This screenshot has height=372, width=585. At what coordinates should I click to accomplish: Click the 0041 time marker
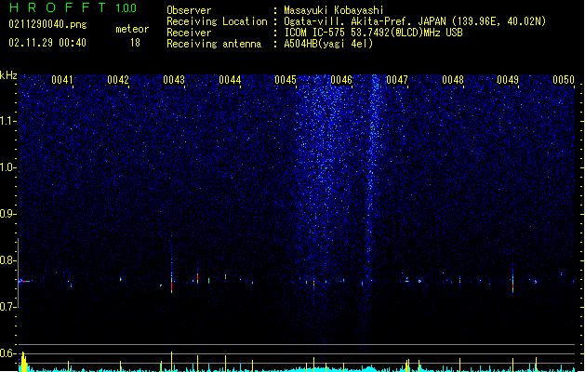click(62, 80)
